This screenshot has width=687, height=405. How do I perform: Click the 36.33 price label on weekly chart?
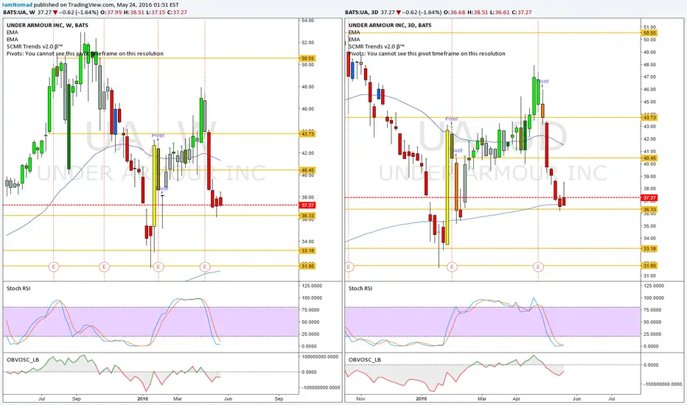click(307, 216)
